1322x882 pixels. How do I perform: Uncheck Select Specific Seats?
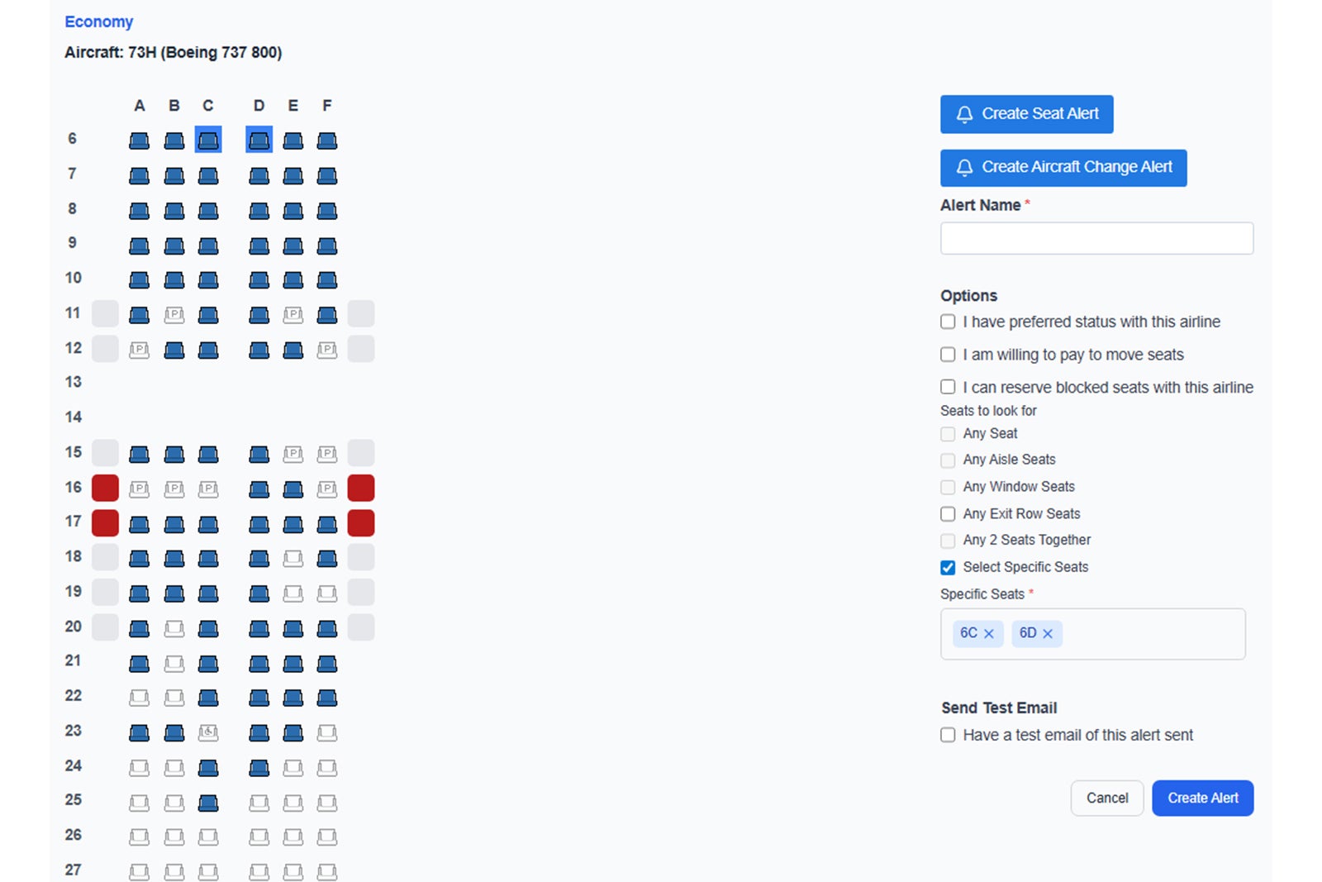948,567
